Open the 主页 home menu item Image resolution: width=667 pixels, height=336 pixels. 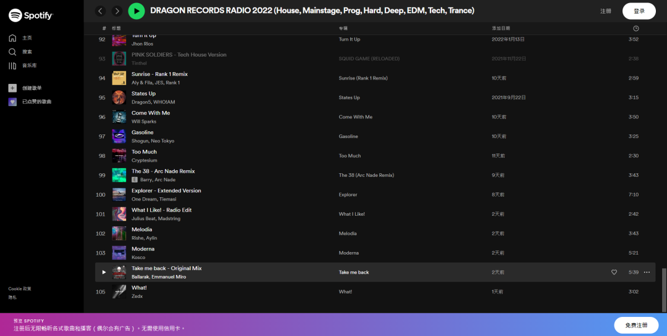(27, 38)
